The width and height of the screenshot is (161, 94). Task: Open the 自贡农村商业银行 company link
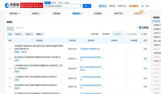click(91, 87)
